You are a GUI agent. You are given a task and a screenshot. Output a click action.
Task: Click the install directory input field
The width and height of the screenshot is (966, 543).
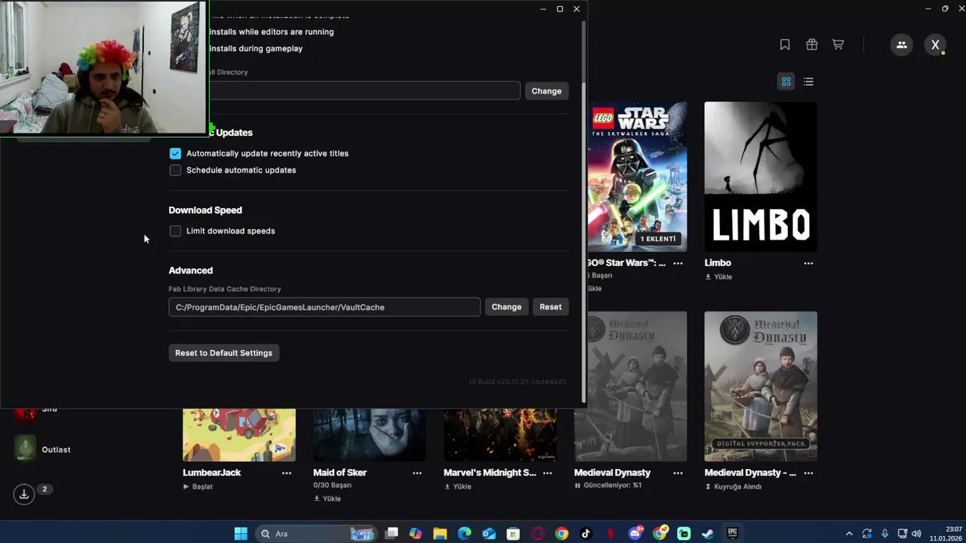point(364,90)
